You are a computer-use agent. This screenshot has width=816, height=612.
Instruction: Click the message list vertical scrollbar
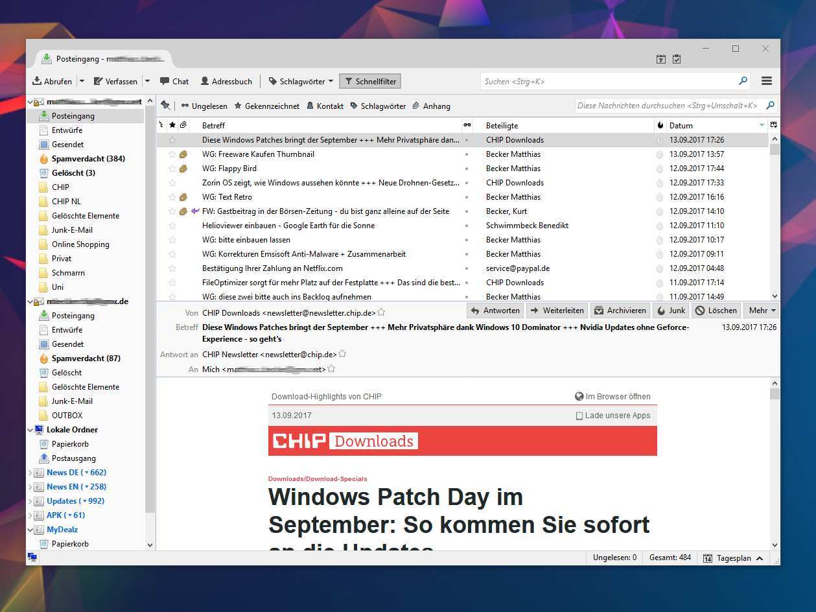(x=774, y=214)
